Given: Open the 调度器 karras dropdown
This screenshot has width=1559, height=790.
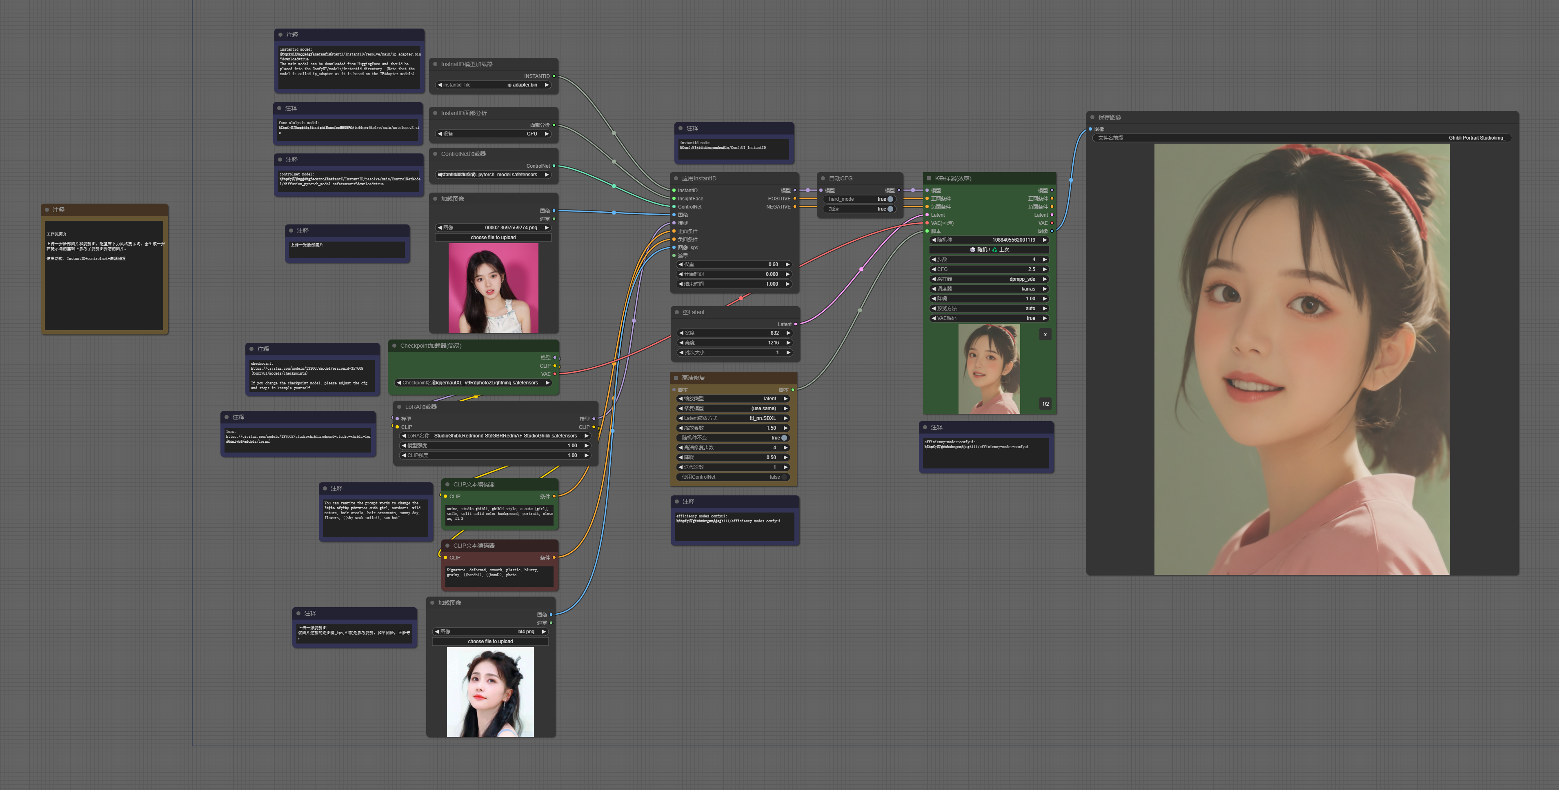Looking at the screenshot, I should (x=989, y=289).
